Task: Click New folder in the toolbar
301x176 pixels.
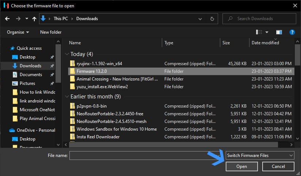Action: [x=51, y=32]
